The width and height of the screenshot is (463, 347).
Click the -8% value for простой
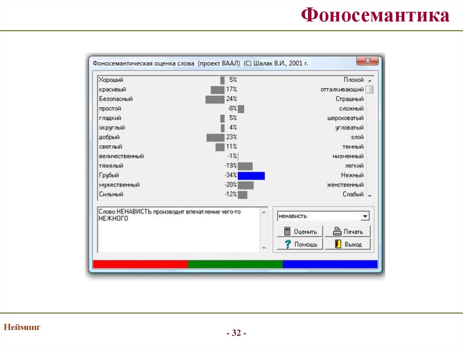click(232, 108)
